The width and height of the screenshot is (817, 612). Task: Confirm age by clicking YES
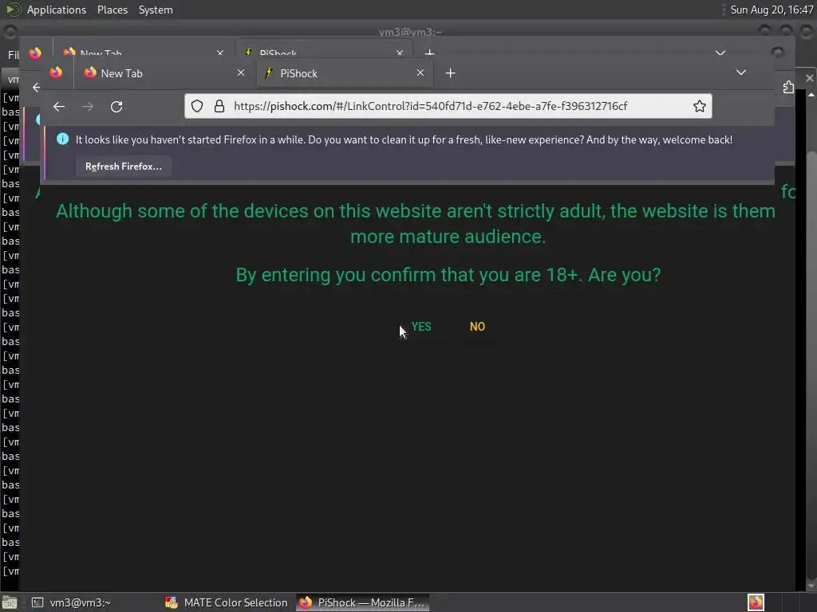(x=421, y=327)
